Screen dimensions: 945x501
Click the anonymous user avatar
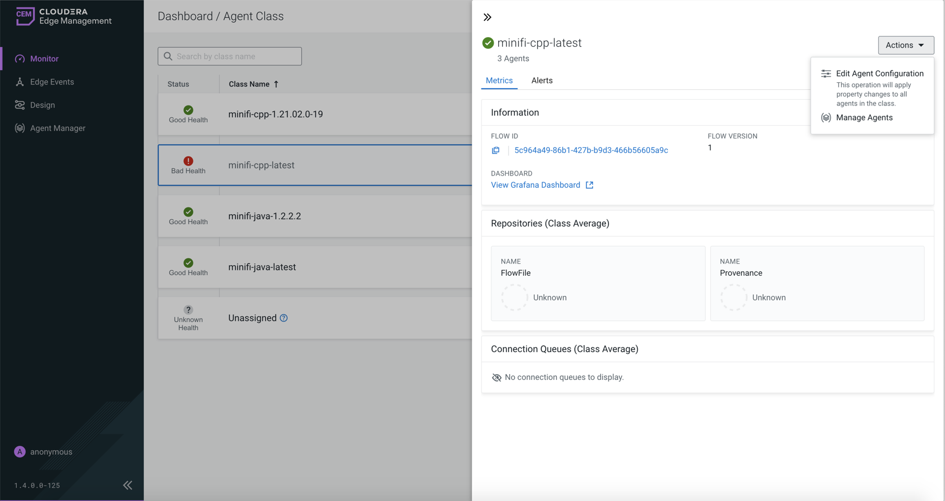pyautogui.click(x=20, y=452)
